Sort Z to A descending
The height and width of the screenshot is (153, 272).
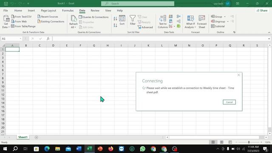click(115, 25)
